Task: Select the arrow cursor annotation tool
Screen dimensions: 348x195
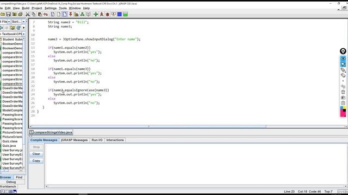Action: click(343, 64)
